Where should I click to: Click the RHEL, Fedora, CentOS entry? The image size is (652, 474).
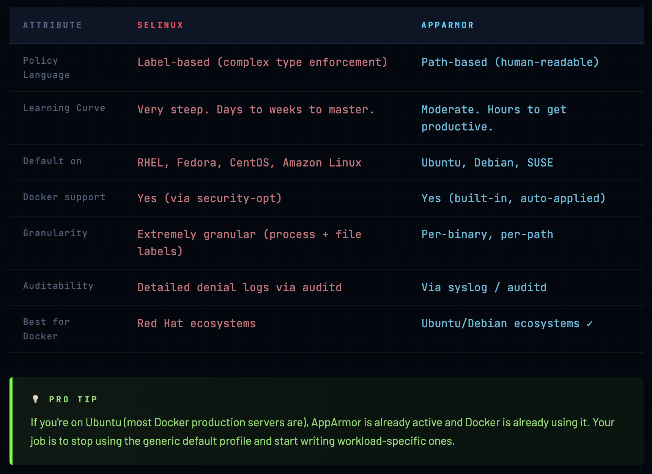point(249,162)
